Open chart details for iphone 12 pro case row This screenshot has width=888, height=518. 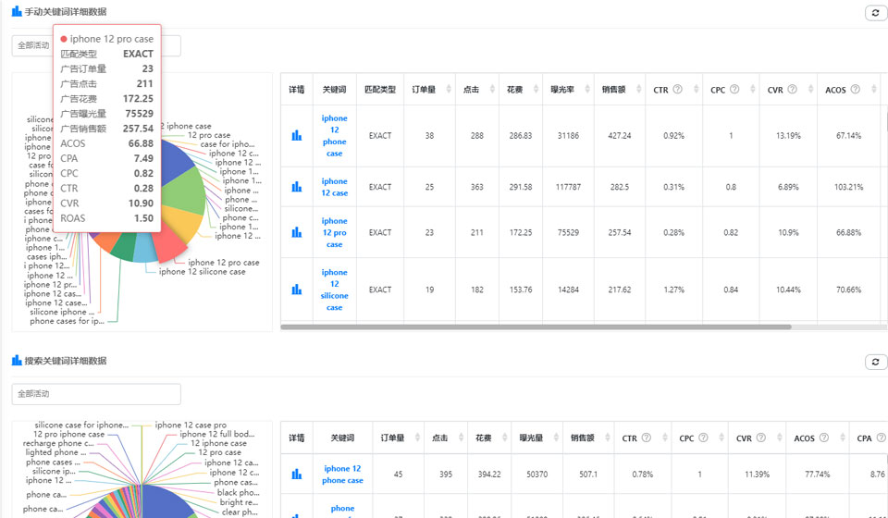[296, 232]
